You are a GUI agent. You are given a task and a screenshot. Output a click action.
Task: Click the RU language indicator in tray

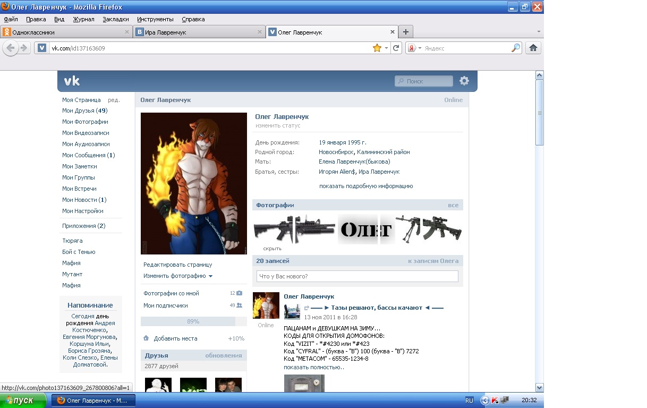(x=469, y=401)
